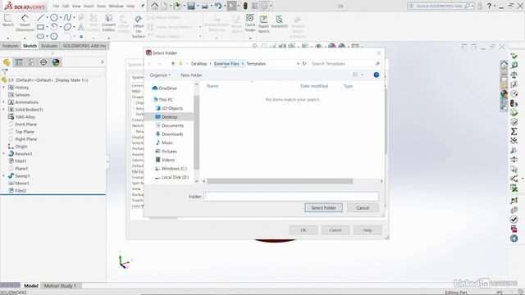
Task: Expand the Solid Bodies(1) node
Action: [x=4, y=109]
